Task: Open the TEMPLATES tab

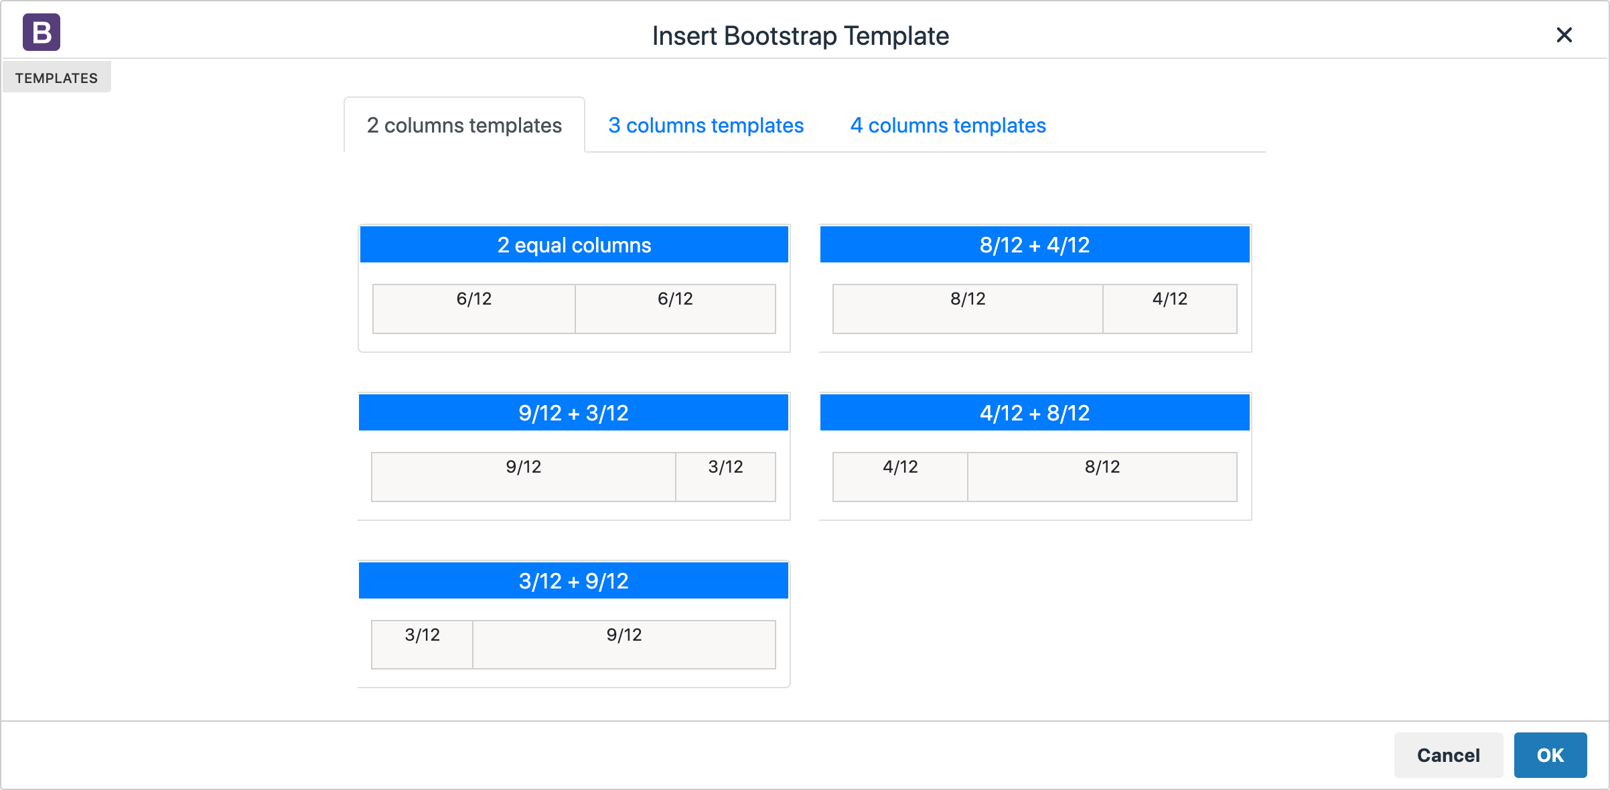Action: click(x=56, y=78)
